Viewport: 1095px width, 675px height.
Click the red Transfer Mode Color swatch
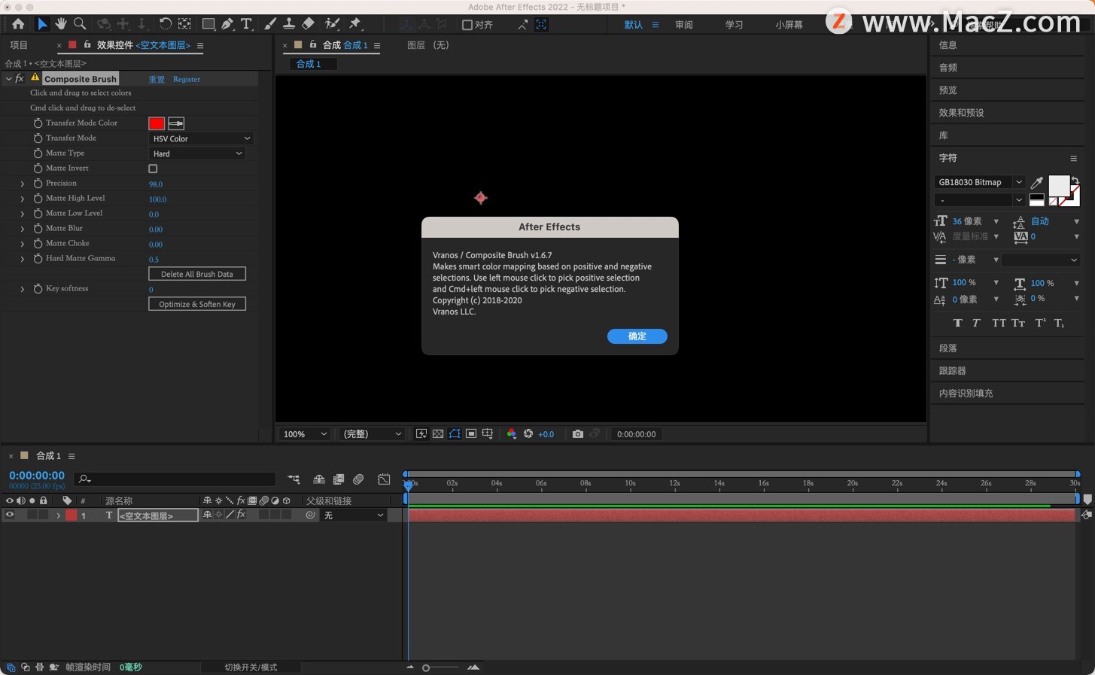[x=157, y=123]
